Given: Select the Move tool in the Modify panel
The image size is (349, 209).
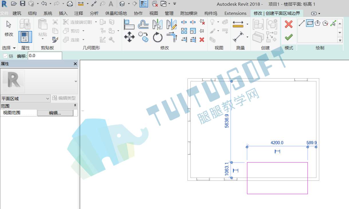Looking at the screenshot, I should (x=129, y=37).
